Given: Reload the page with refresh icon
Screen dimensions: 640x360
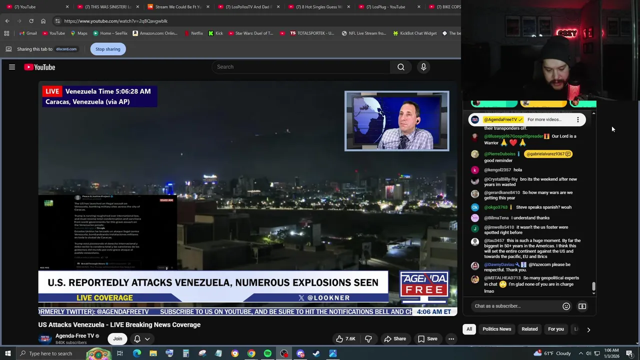Looking at the screenshot, I should [31, 21].
